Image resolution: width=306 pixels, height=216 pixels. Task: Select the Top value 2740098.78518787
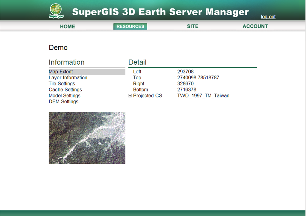[x=198, y=78]
